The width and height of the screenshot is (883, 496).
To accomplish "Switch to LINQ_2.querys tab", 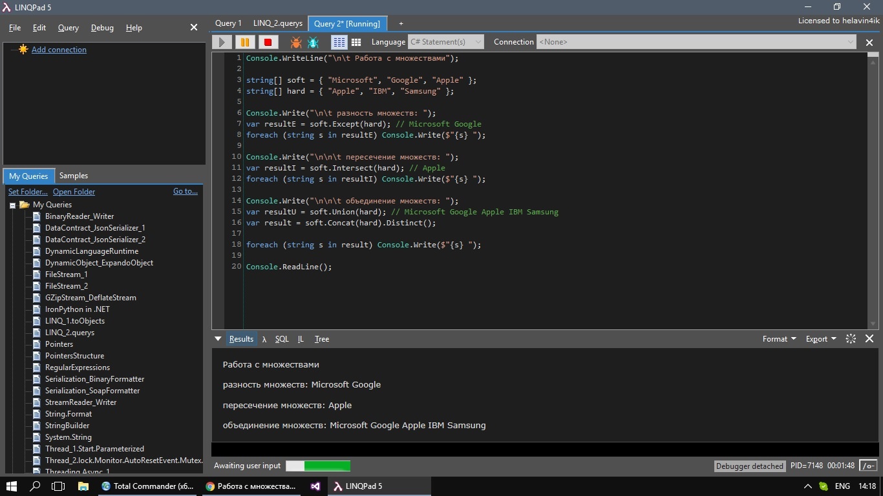I will pyautogui.click(x=278, y=23).
